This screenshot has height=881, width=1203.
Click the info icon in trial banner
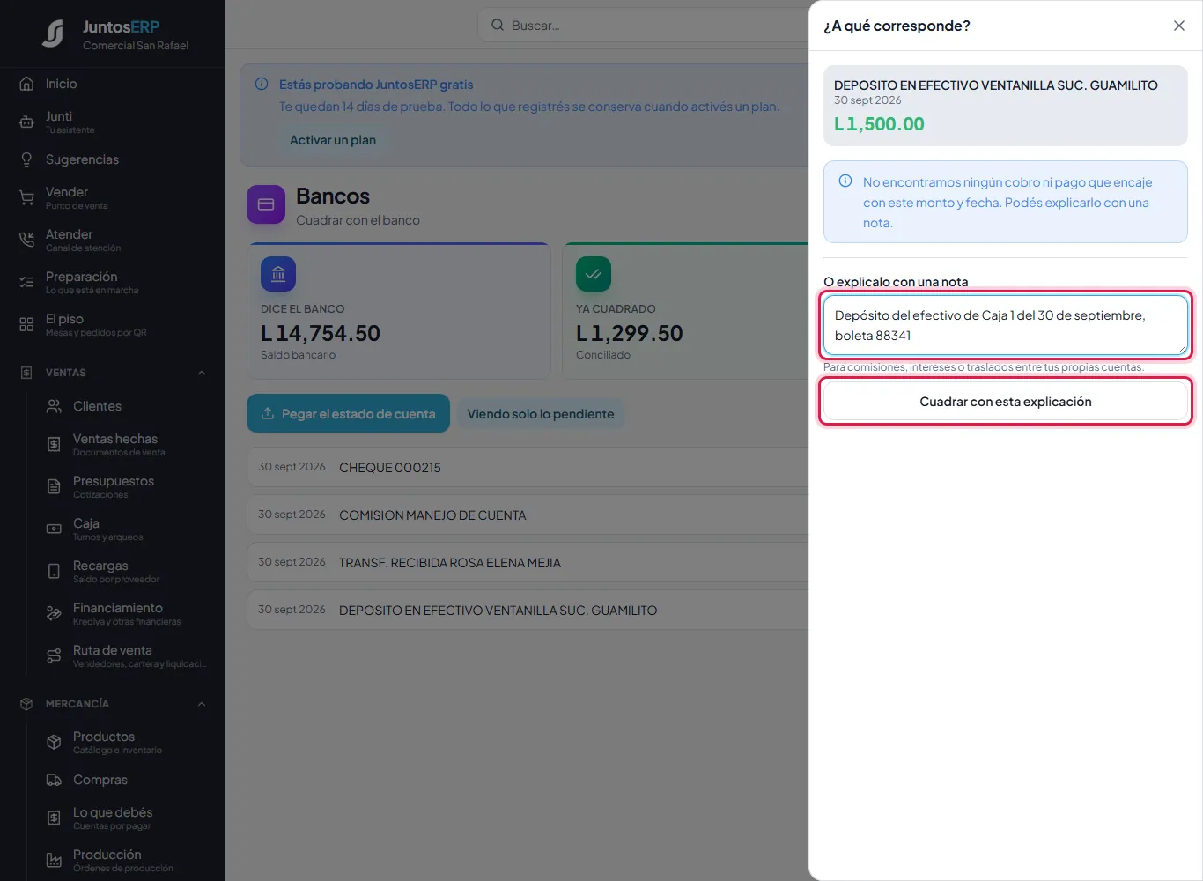click(262, 85)
